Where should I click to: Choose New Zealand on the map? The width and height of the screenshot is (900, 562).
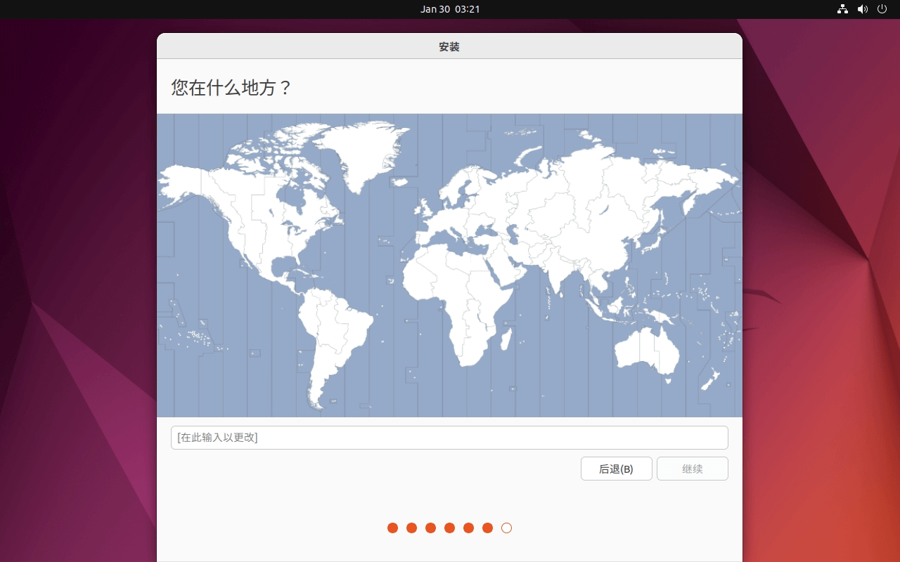point(712,379)
